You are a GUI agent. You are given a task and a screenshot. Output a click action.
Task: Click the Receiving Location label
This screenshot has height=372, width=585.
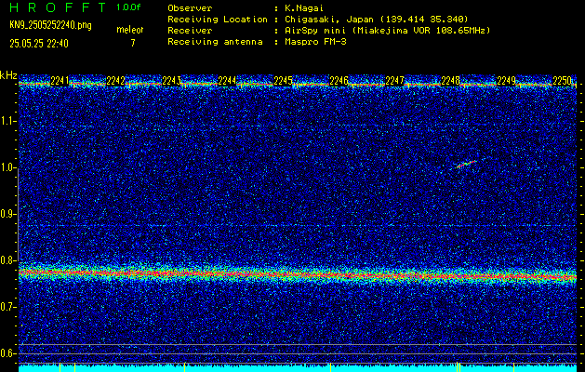(x=218, y=20)
